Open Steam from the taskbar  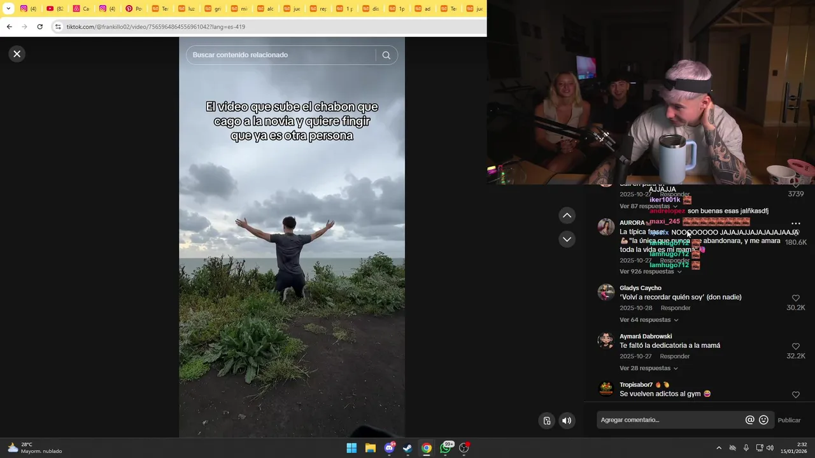coord(407,448)
